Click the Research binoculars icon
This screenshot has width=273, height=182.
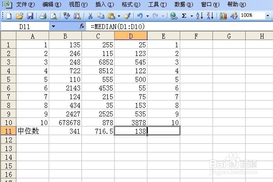click(77, 16)
